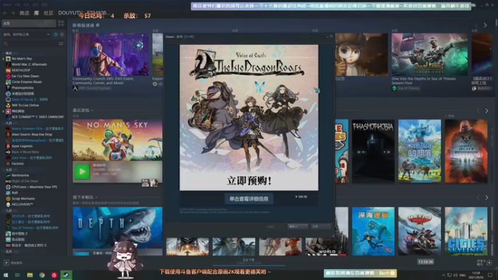This screenshot has width=498, height=280.
Task: Select No Man's Sky in the library list
Action: [22, 58]
